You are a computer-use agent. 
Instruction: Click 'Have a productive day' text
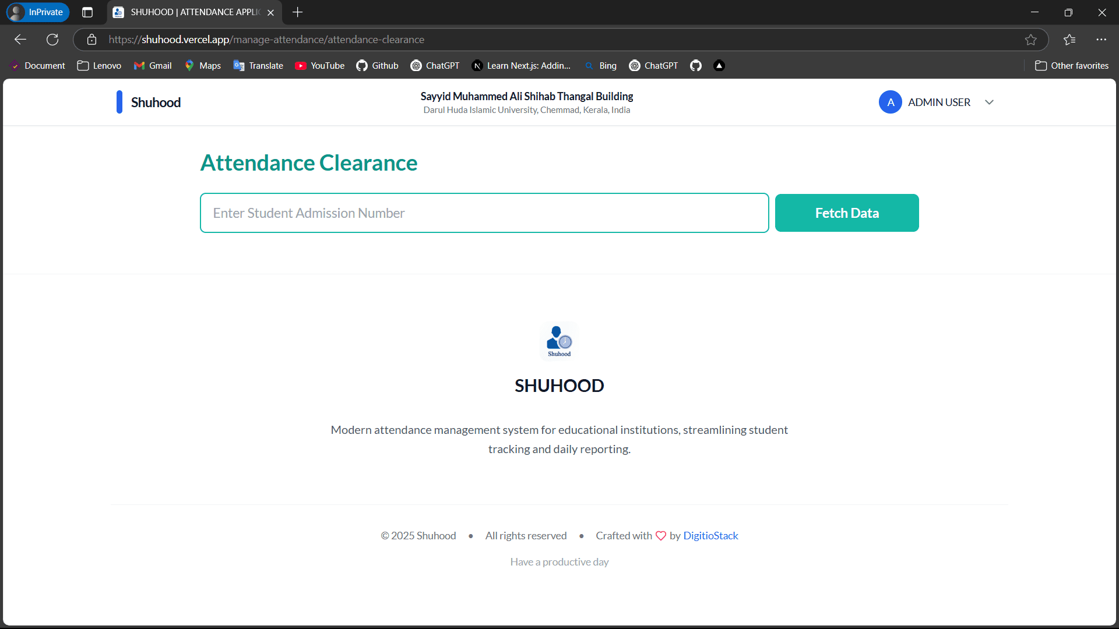coord(559,562)
